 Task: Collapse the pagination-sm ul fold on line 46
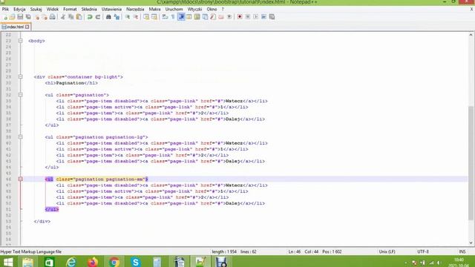click(20, 179)
